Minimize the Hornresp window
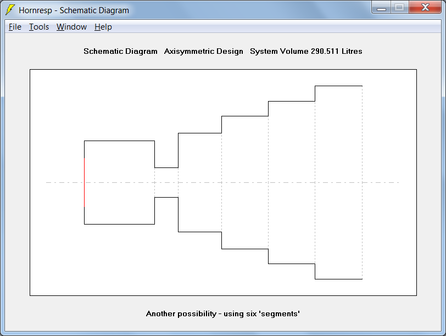The width and height of the screenshot is (446, 336). 381,7
